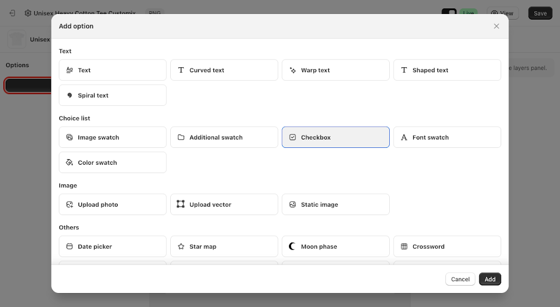Click the Upload photo icon
The width and height of the screenshot is (560, 307).
pyautogui.click(x=69, y=204)
